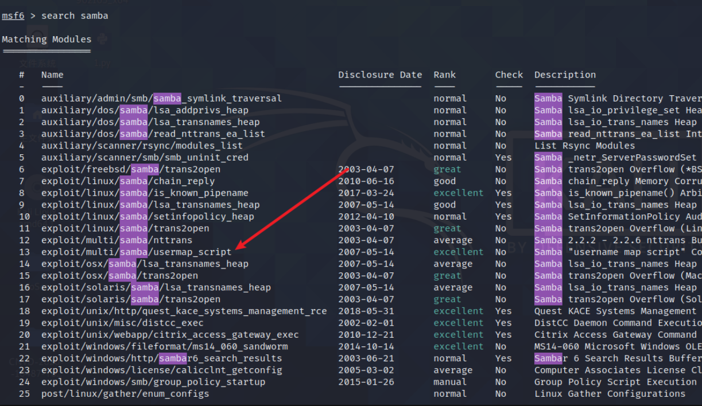Select exploit/linux/samba/chain_reply text
This screenshot has height=406, width=702.
click(x=128, y=181)
